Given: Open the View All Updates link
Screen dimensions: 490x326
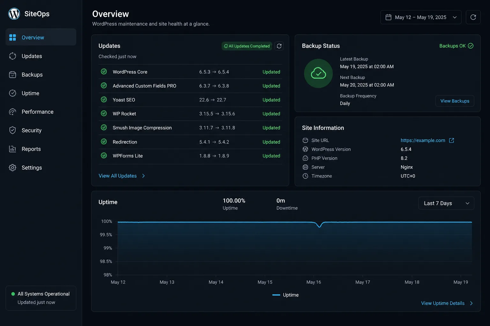Looking at the screenshot, I should [118, 176].
